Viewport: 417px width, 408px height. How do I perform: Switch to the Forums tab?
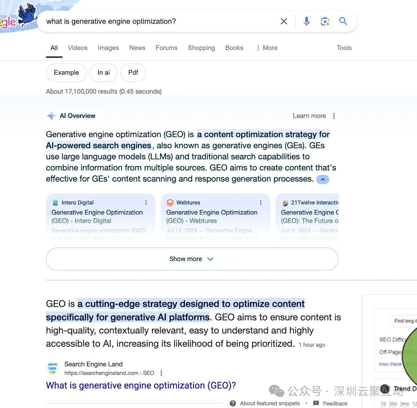point(166,48)
